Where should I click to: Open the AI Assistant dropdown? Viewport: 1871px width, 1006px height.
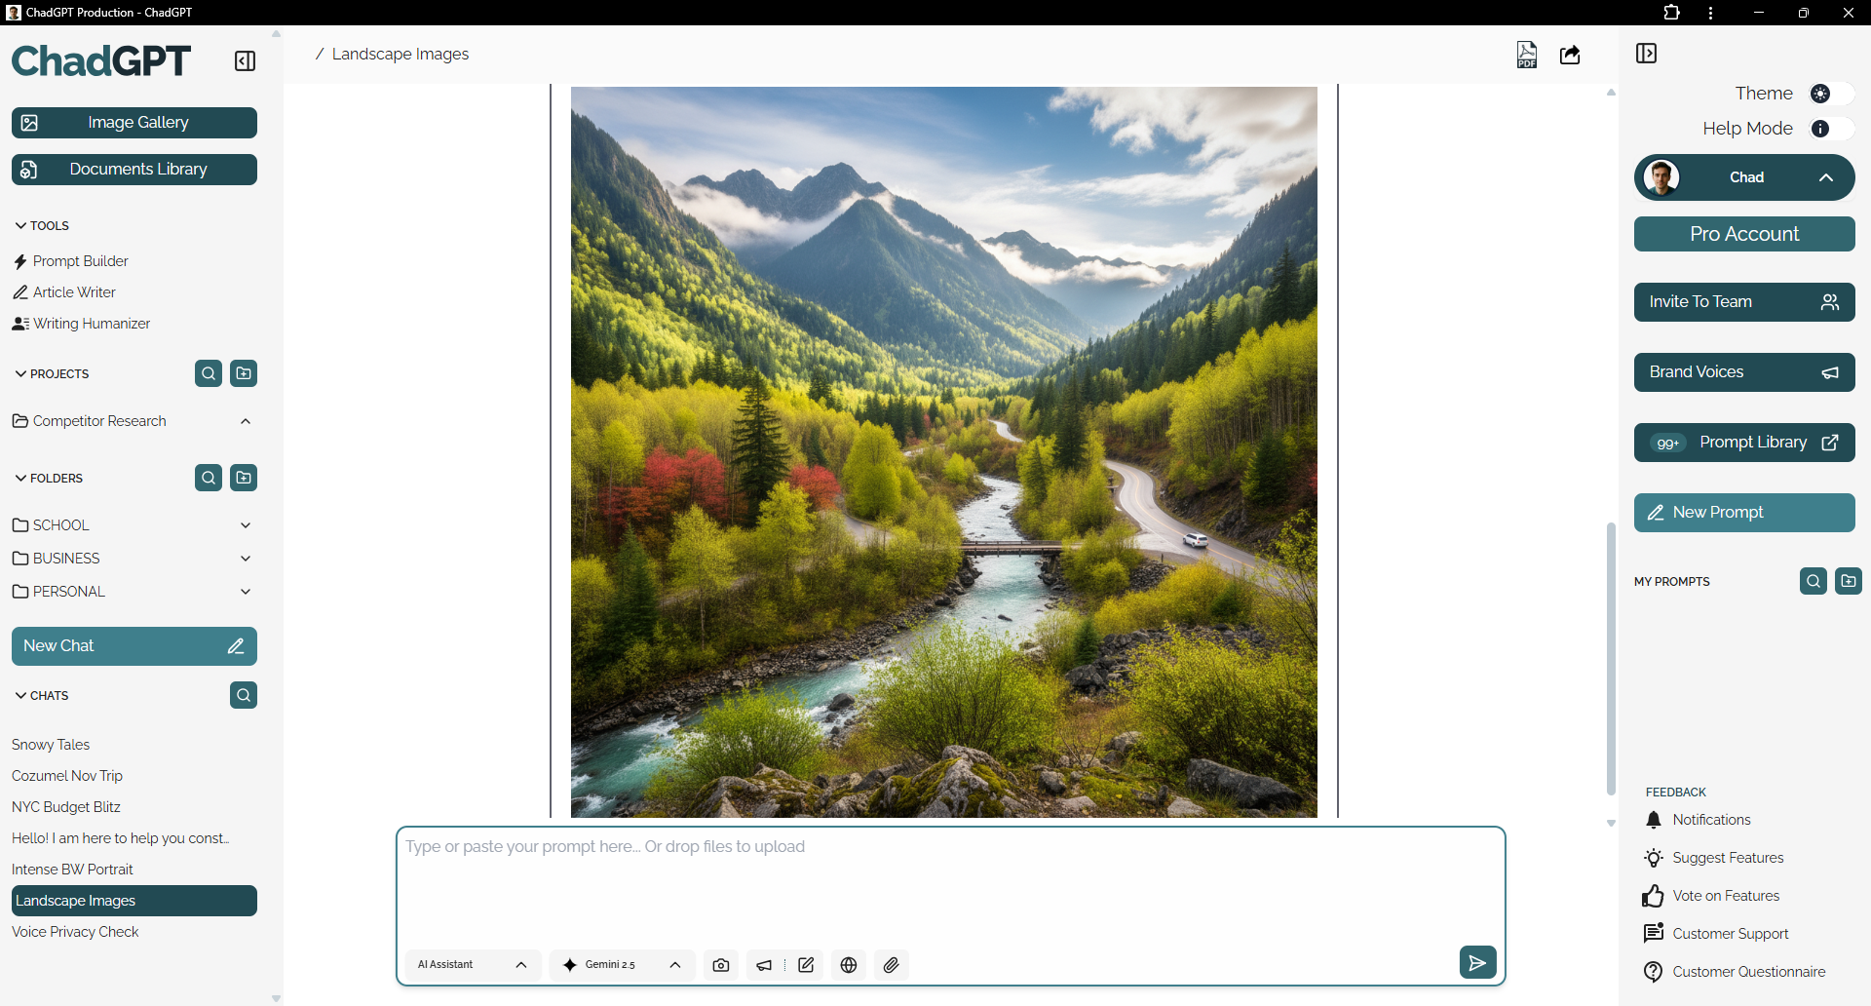473,965
